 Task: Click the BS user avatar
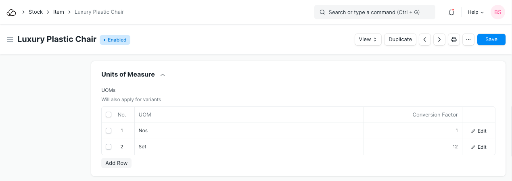pos(497,12)
